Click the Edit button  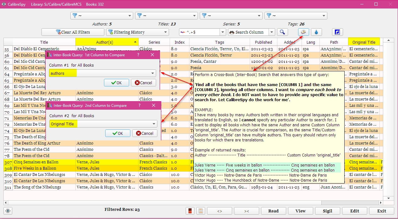[x=354, y=211]
